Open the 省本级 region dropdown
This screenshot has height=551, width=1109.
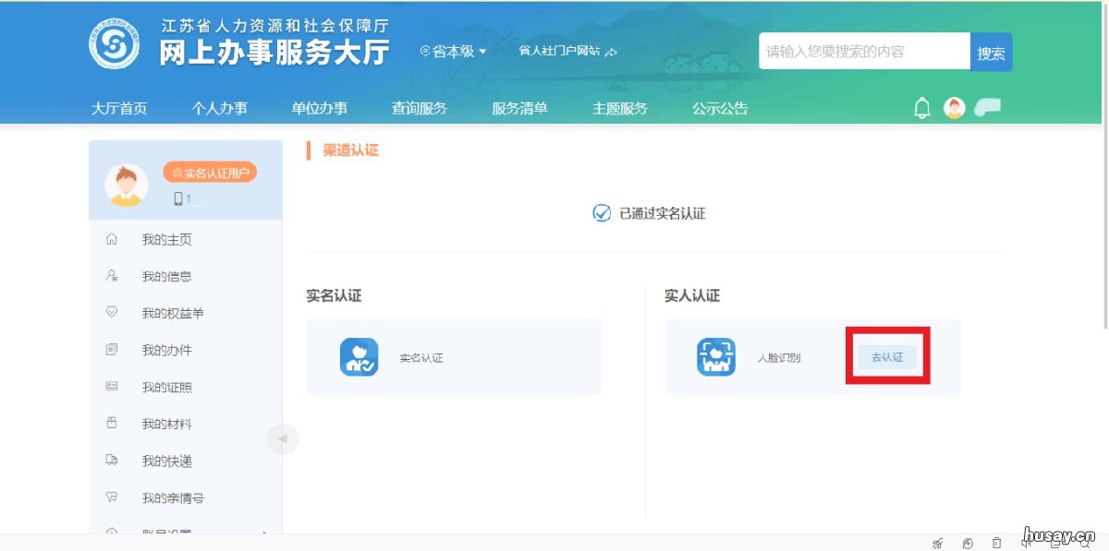click(x=453, y=53)
